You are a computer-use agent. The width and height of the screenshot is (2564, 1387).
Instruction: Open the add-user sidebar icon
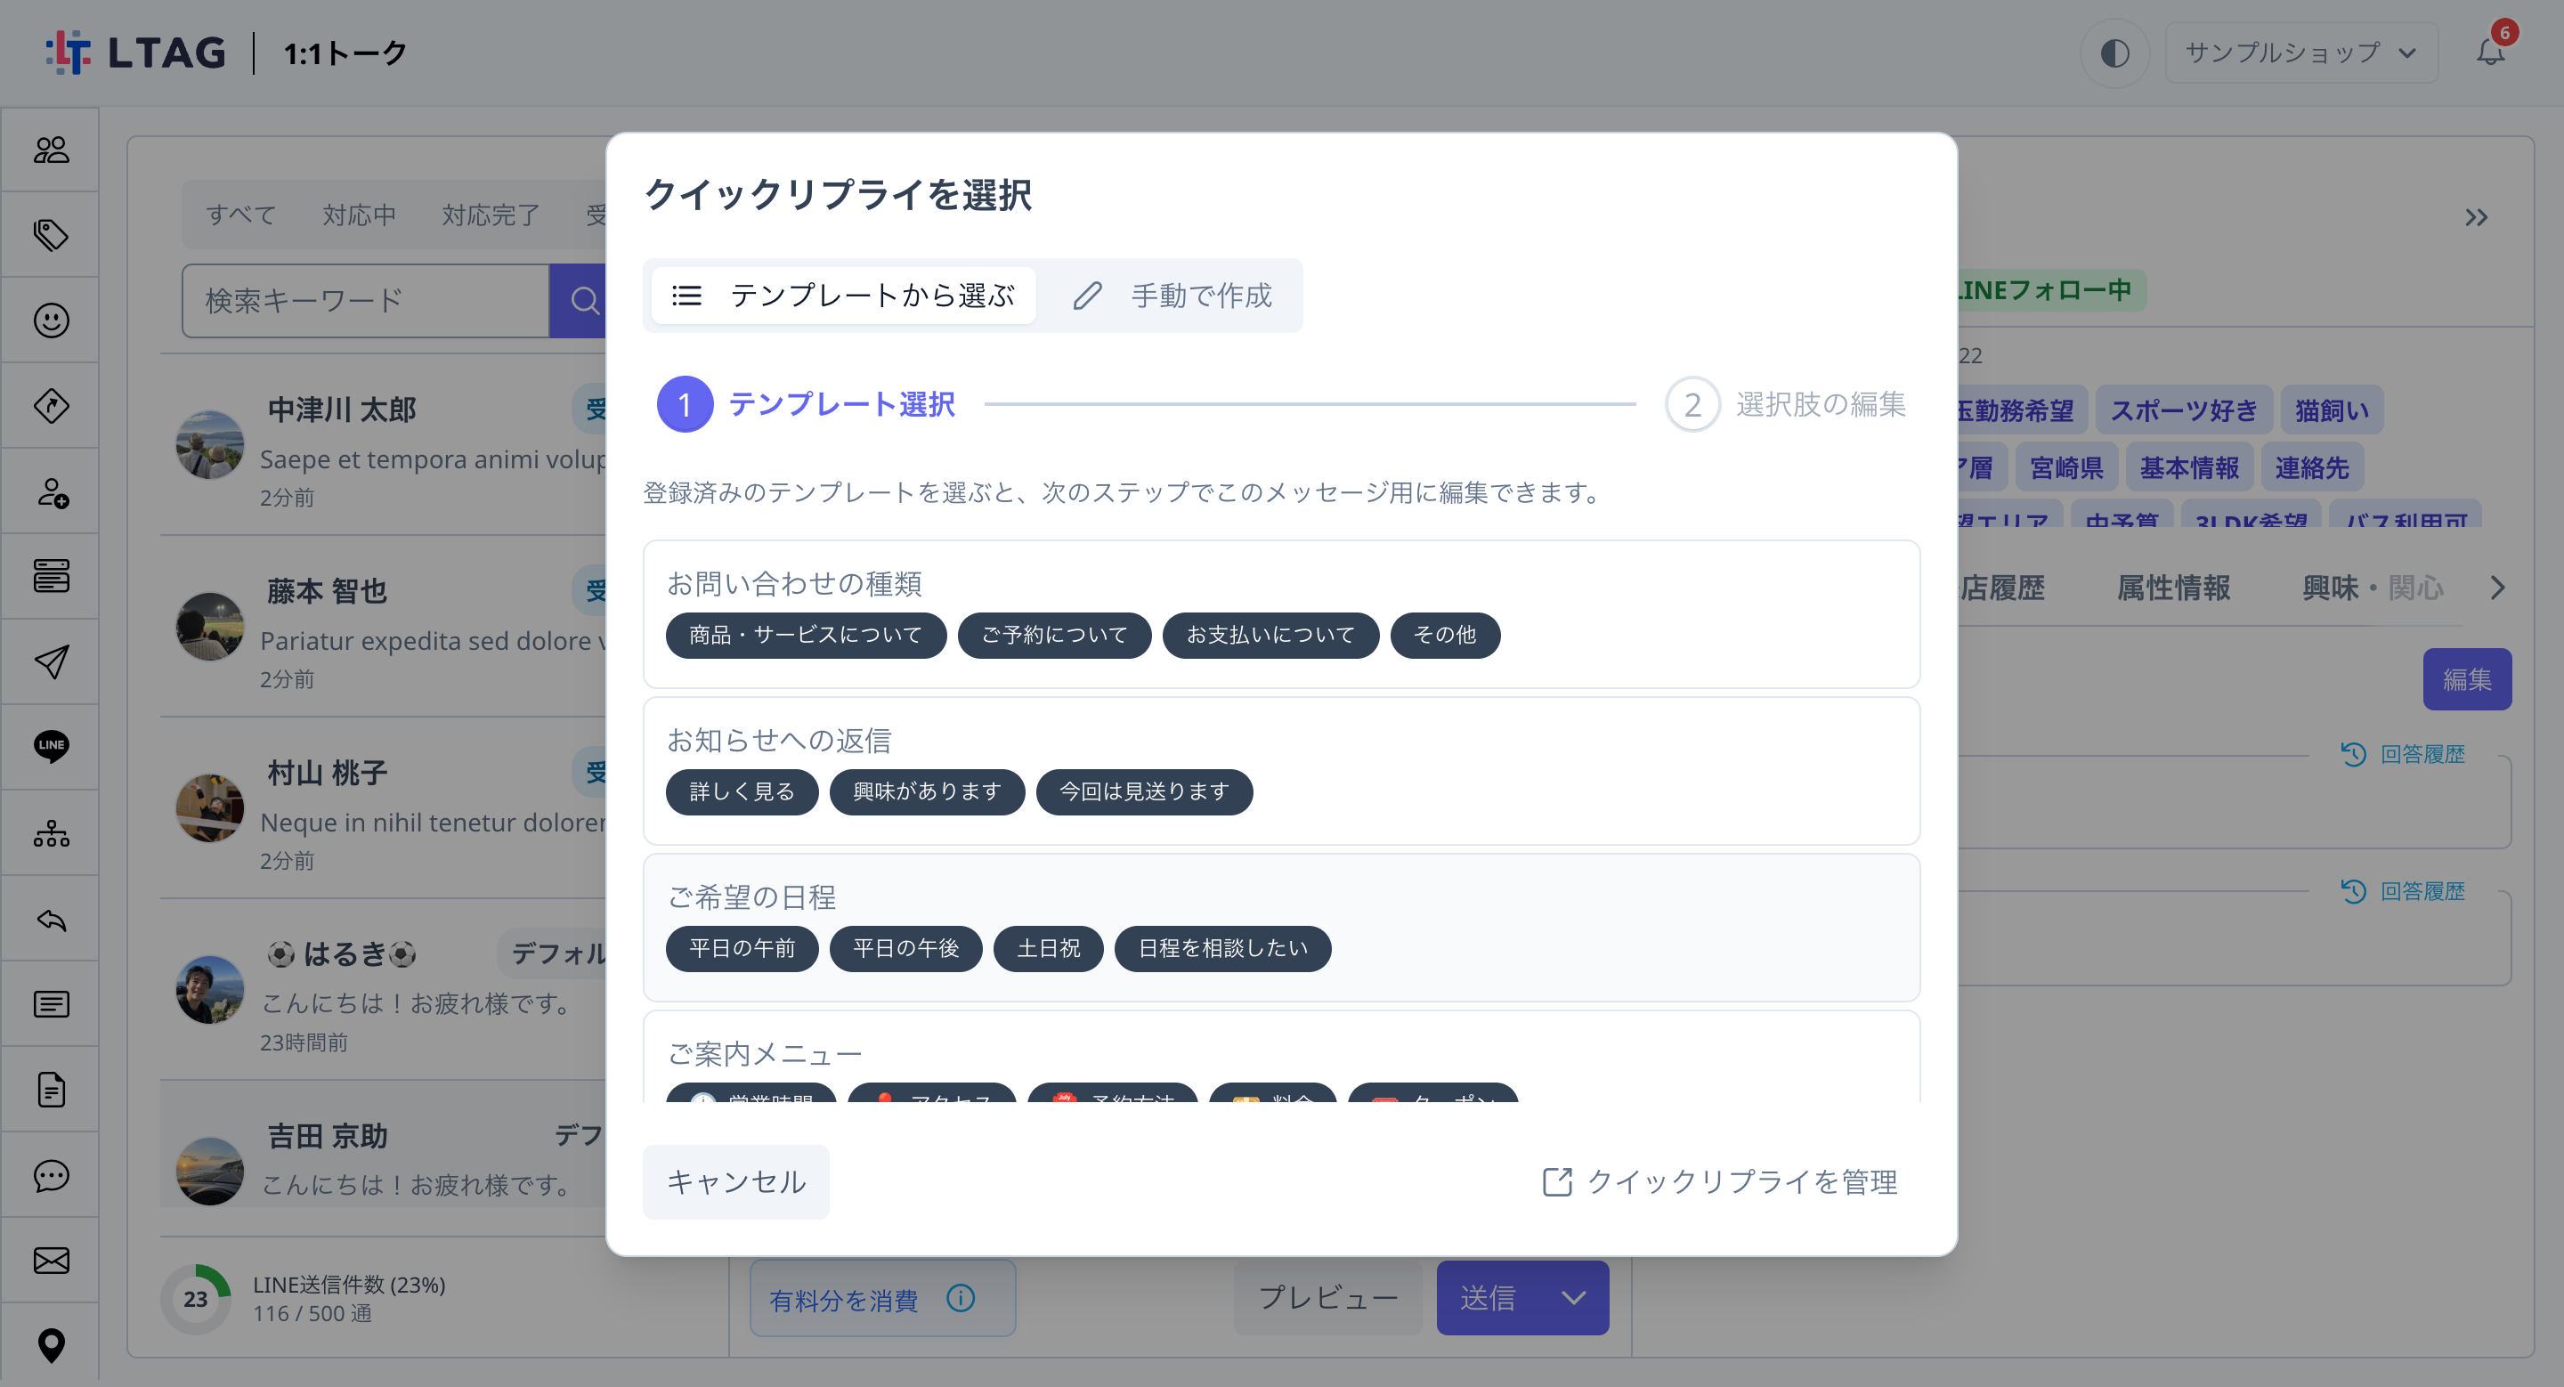(x=51, y=491)
